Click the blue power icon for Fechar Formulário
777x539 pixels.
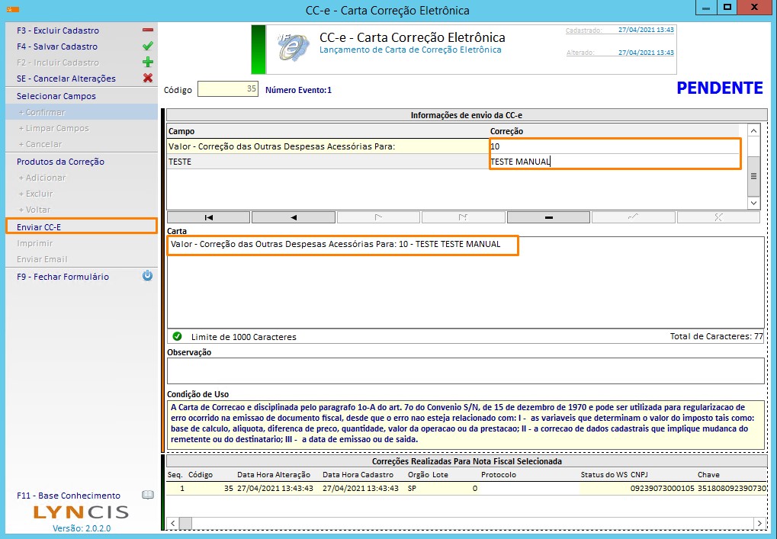click(x=148, y=277)
